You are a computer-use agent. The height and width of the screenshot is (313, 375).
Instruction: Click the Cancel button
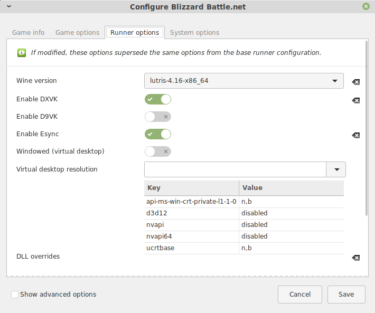pyautogui.click(x=300, y=295)
